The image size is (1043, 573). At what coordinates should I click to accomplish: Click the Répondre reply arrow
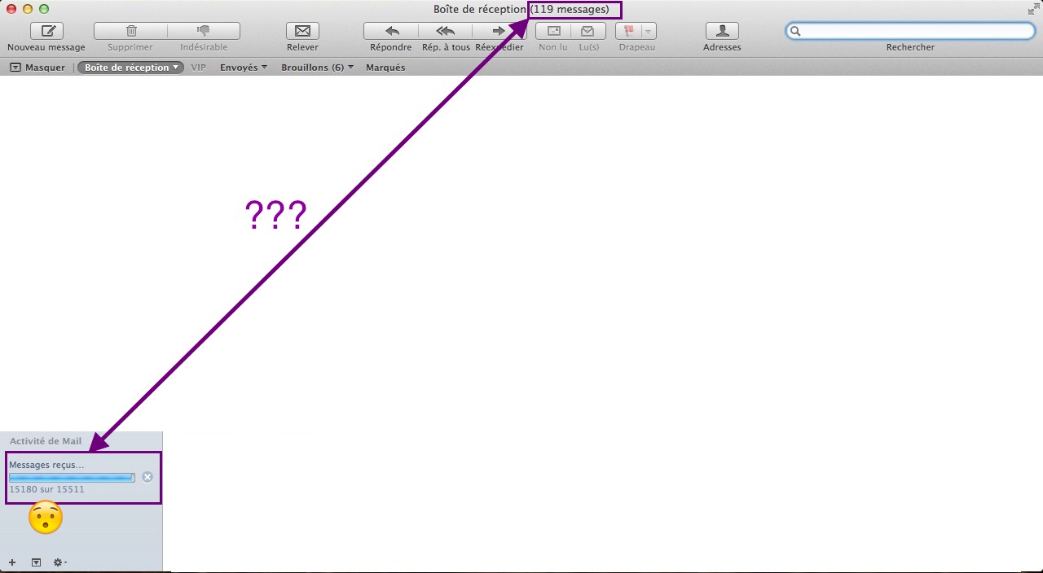tap(391, 31)
